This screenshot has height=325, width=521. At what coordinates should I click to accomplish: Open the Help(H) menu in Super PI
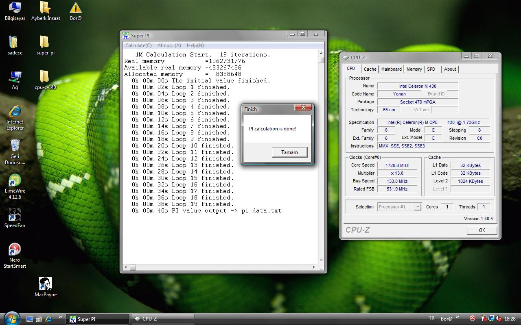[195, 45]
